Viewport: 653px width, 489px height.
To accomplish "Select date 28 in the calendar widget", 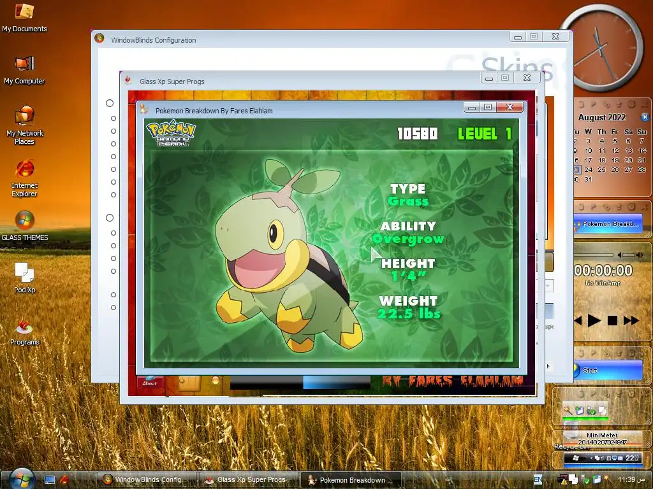I will point(642,169).
